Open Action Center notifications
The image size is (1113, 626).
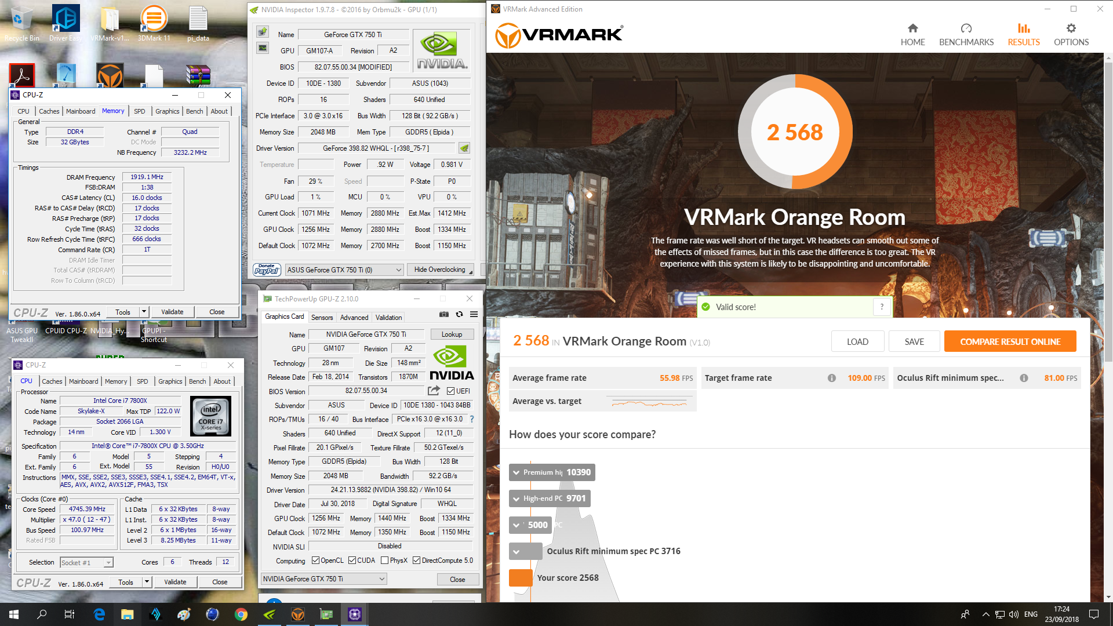(1094, 614)
